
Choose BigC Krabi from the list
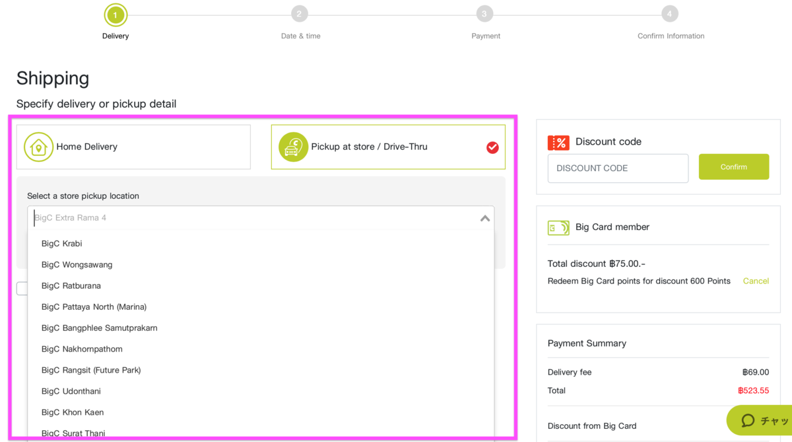[x=261, y=244]
